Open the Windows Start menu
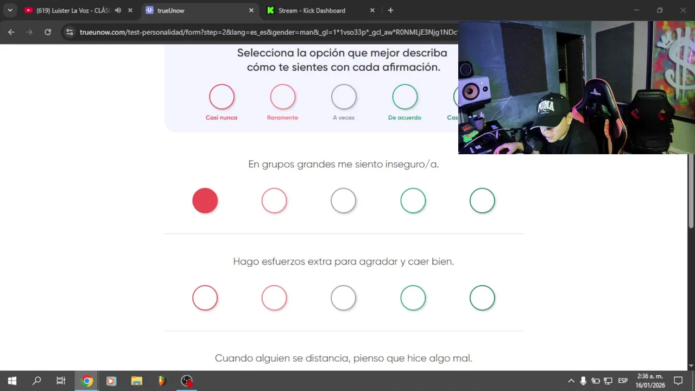This screenshot has height=391, width=695. (12, 381)
